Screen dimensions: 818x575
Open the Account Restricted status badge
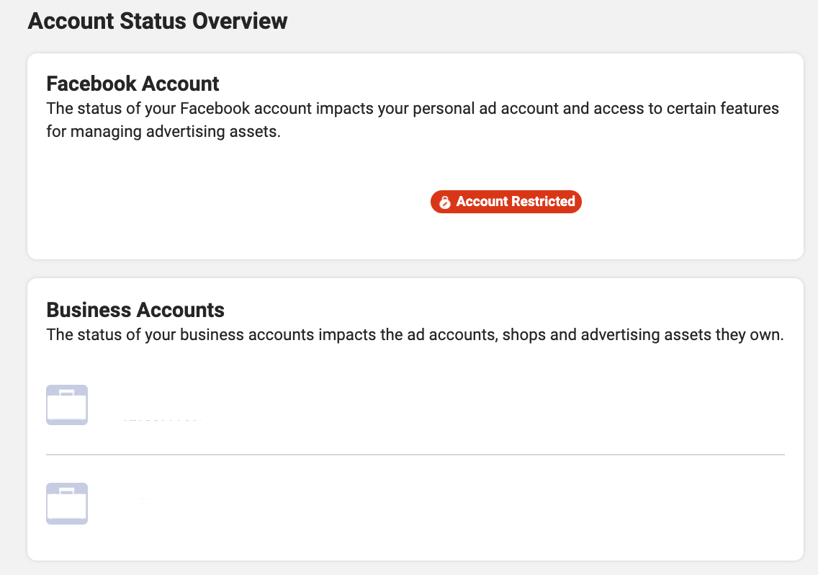click(505, 202)
